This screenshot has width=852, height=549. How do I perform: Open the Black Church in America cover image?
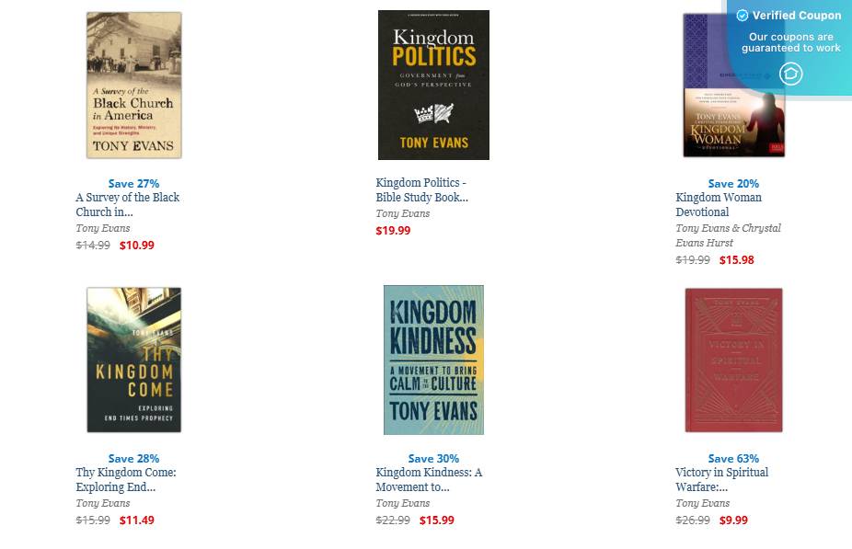[133, 86]
